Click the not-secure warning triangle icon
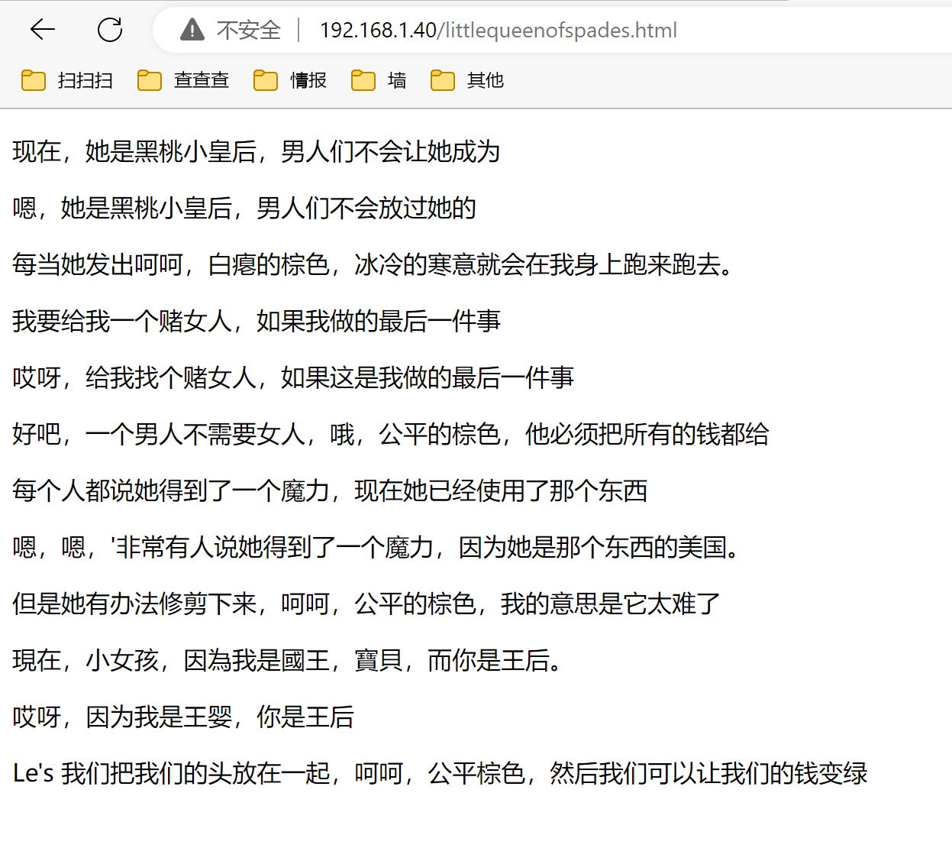The height and width of the screenshot is (848, 952). tap(192, 30)
